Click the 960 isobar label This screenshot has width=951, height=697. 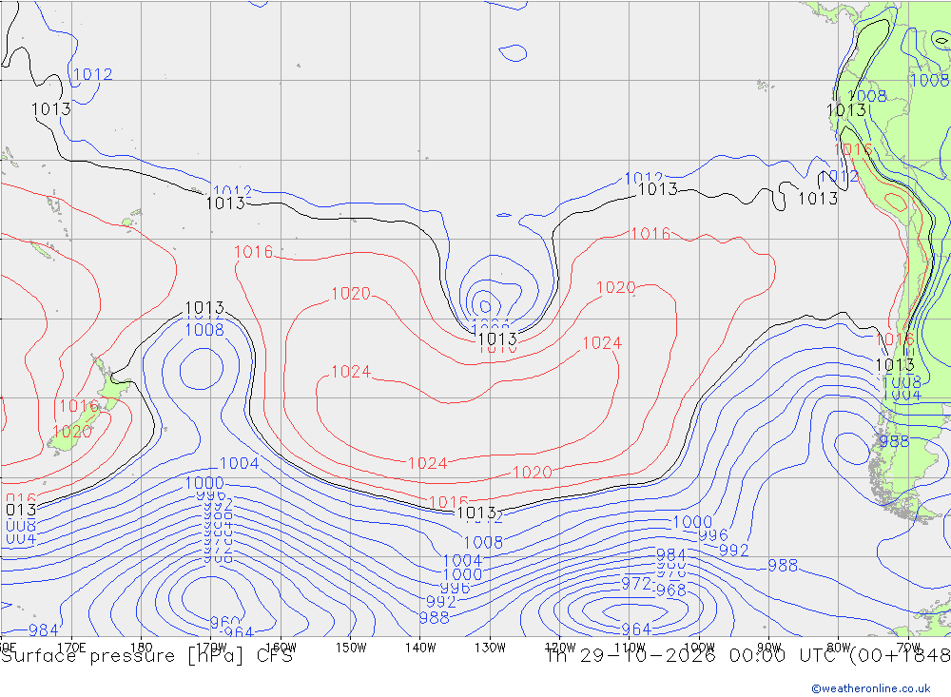coord(225,623)
